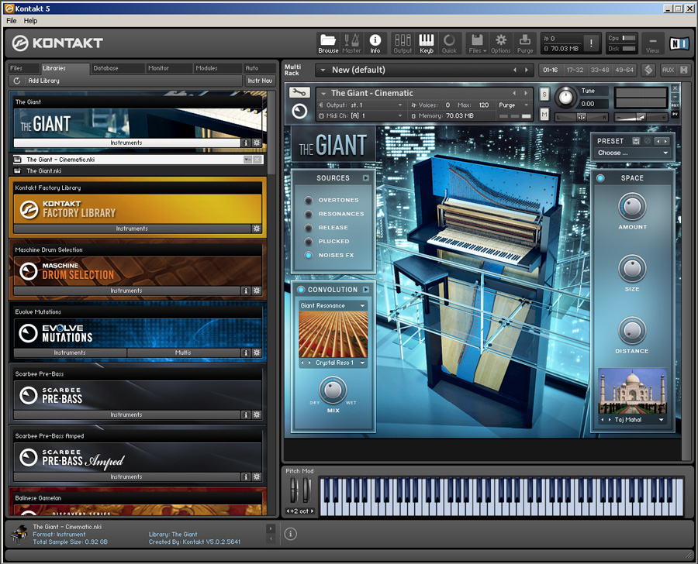
Task: Click the Tune knob
Action: 566,97
